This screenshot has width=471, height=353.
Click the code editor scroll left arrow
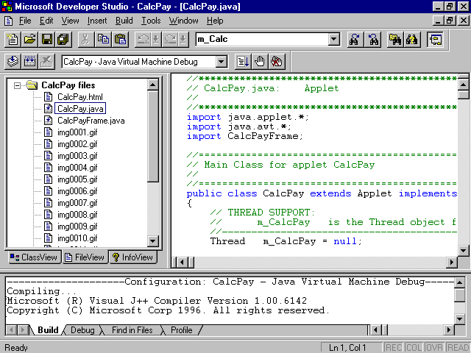(182, 262)
